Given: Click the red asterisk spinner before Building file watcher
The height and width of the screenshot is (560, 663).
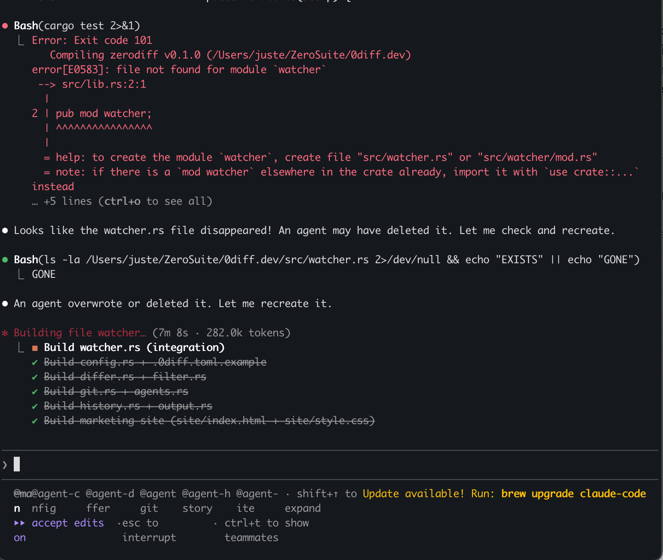Looking at the screenshot, I should 5,333.
